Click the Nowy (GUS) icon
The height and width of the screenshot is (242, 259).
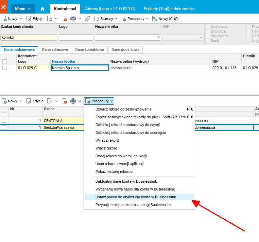(x=155, y=19)
